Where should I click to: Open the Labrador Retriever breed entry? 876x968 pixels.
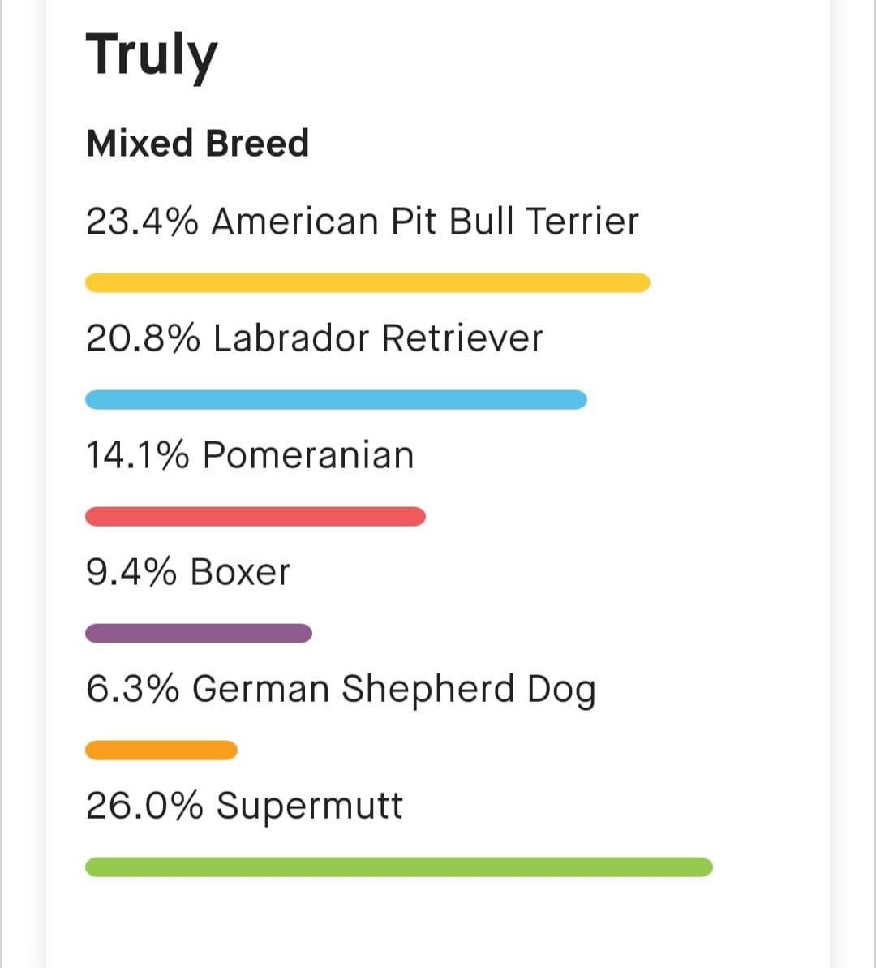coord(314,338)
